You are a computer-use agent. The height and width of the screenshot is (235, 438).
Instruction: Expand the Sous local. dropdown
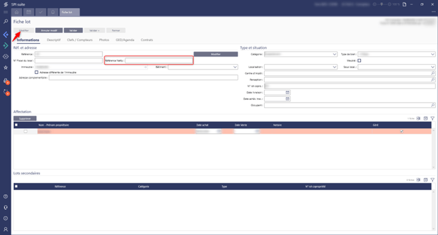point(432,67)
